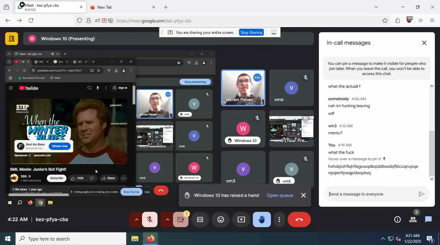Image resolution: width=440 pixels, height=245 pixels.
Task: Open YouTube search magnifier icon
Action: [x=90, y=88]
